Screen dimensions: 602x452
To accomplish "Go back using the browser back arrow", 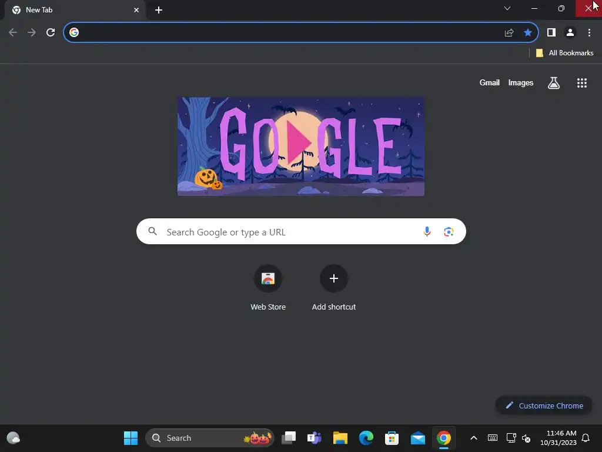I will pyautogui.click(x=13, y=33).
